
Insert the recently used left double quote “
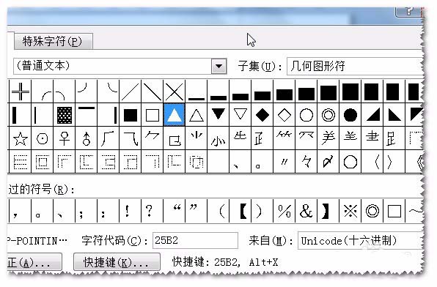(175, 211)
